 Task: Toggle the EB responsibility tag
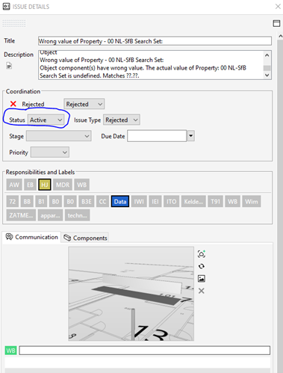[30, 185]
